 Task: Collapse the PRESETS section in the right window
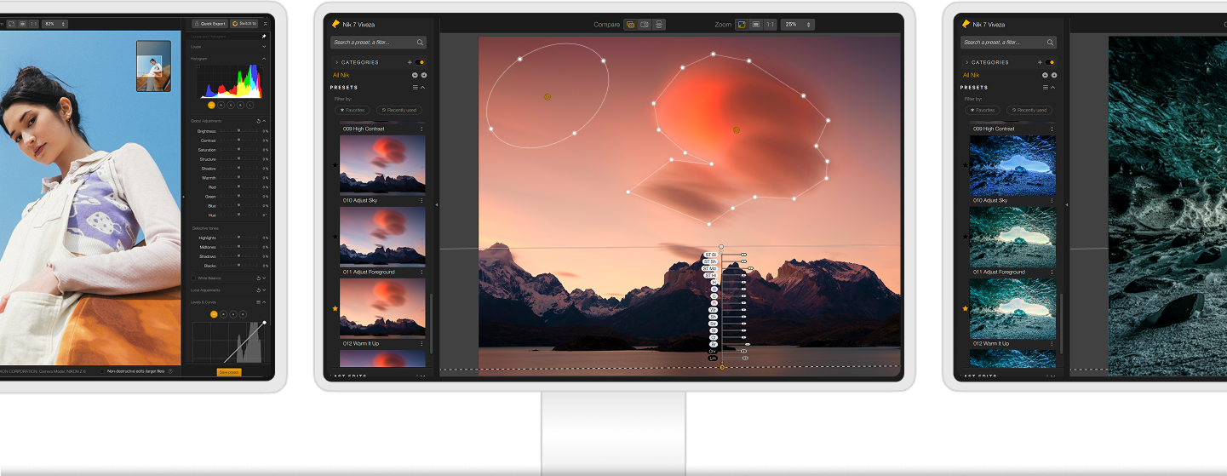[1052, 87]
